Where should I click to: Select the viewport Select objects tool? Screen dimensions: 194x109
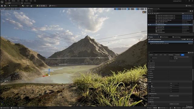[115, 9]
